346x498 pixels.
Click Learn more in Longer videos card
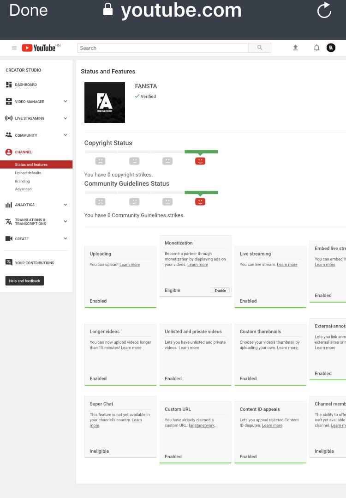[x=131, y=348]
